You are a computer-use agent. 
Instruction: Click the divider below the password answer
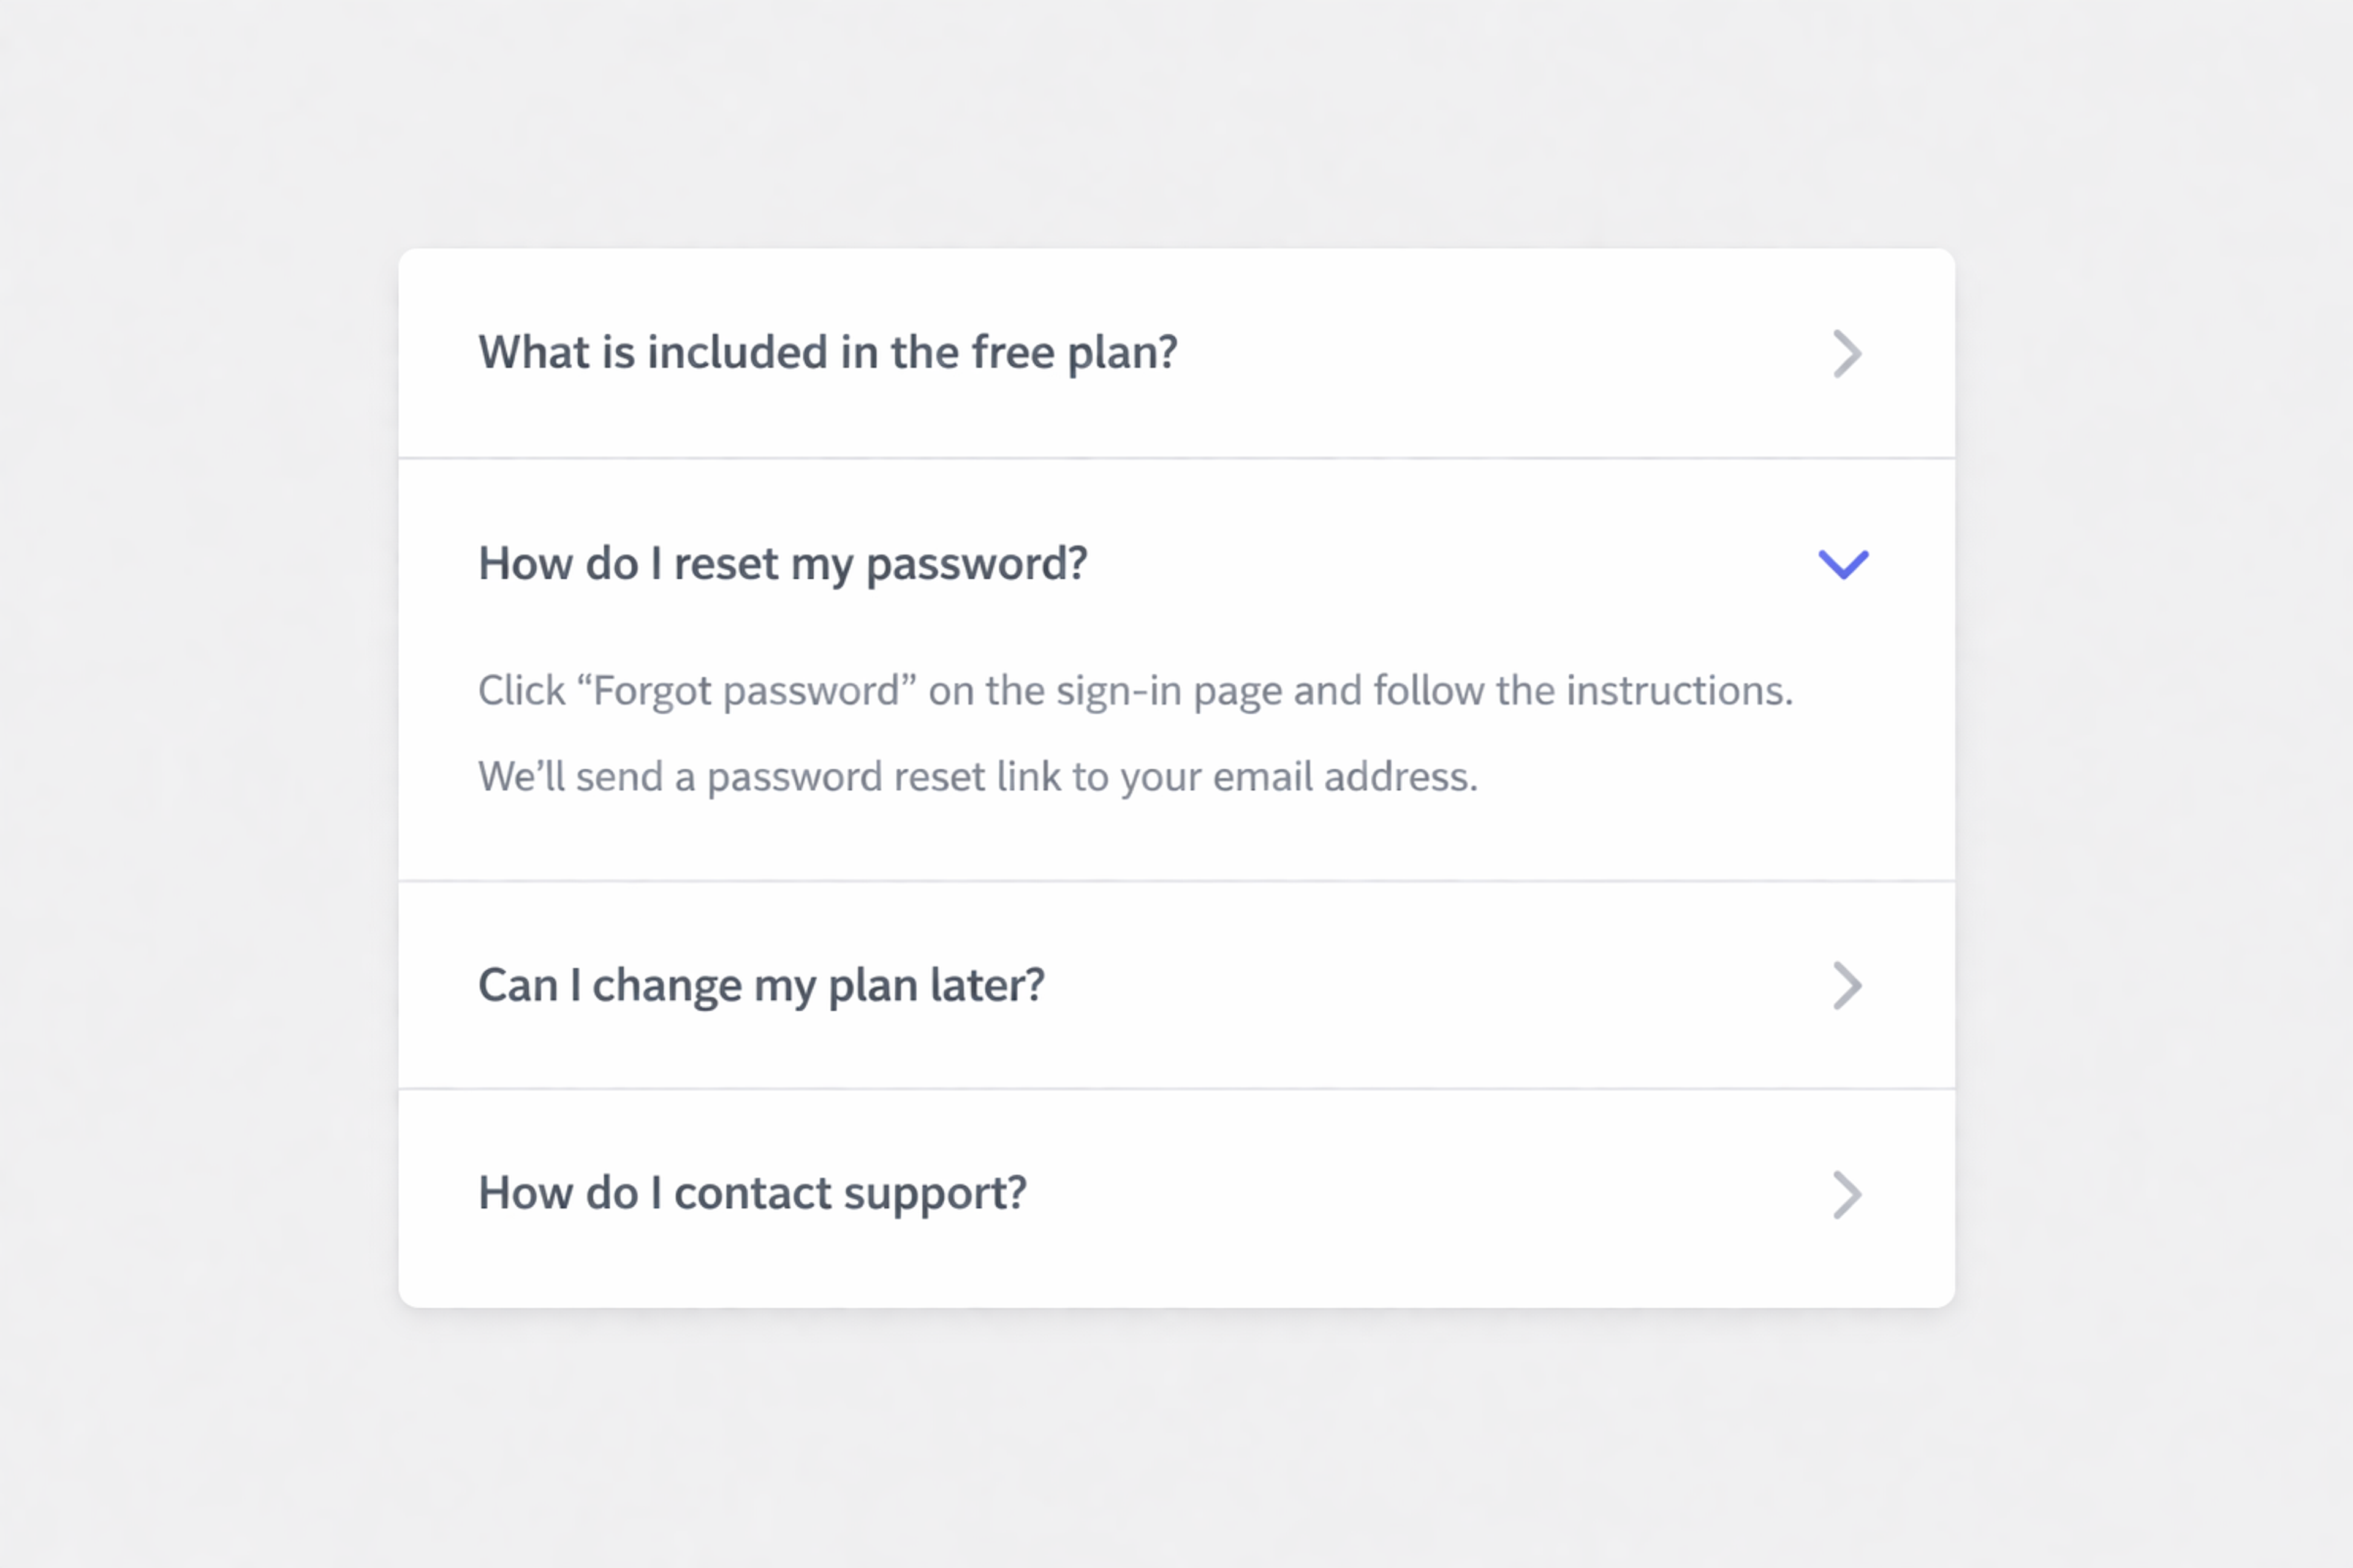[x=1176, y=881]
